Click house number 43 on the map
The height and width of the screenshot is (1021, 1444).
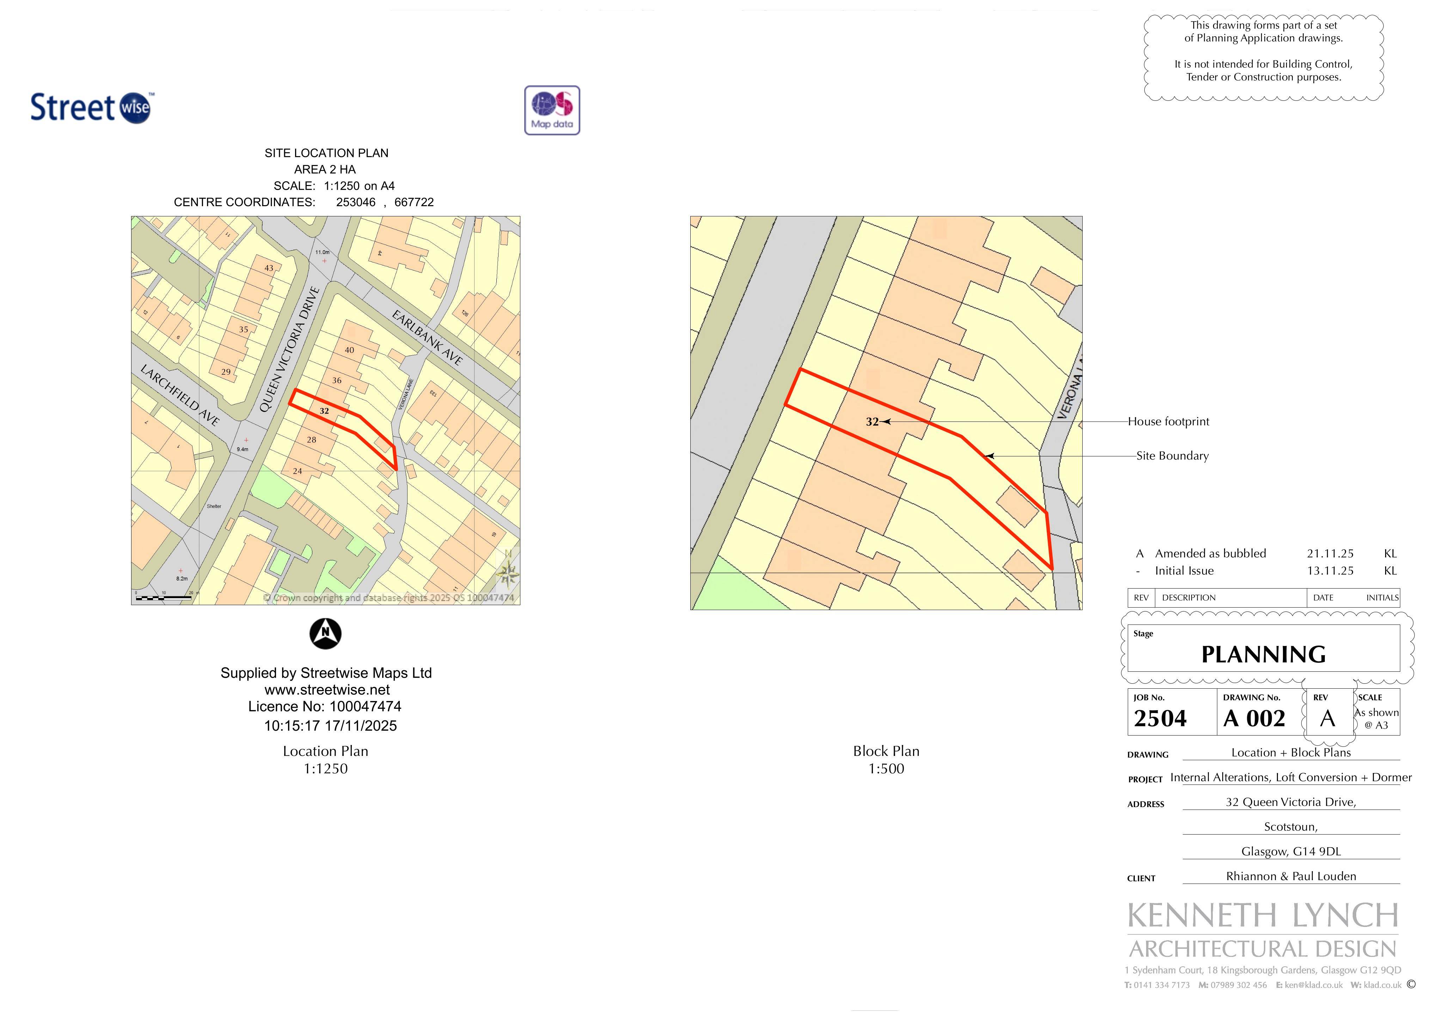[269, 268]
